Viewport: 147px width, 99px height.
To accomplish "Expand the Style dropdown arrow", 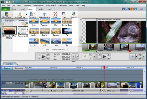I will [x=67, y=13].
